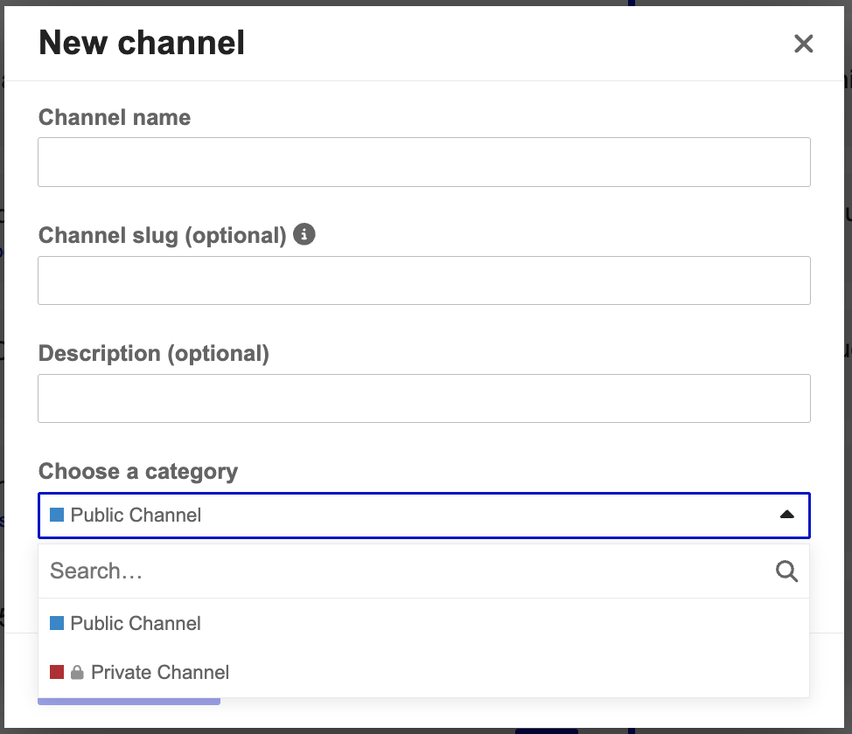Click the Description (optional) label
Screen dimensions: 852x734
click(154, 354)
